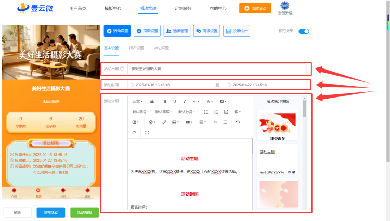
Task: Click the 高级设置 button
Action: click(206, 31)
